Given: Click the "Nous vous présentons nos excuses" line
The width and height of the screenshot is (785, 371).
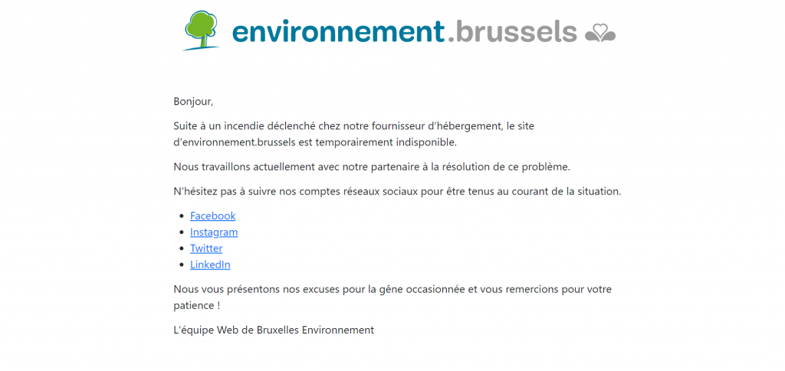Looking at the screenshot, I should coord(392,289).
